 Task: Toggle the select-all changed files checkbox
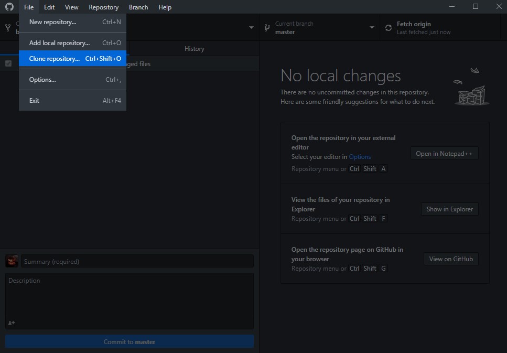click(x=8, y=63)
